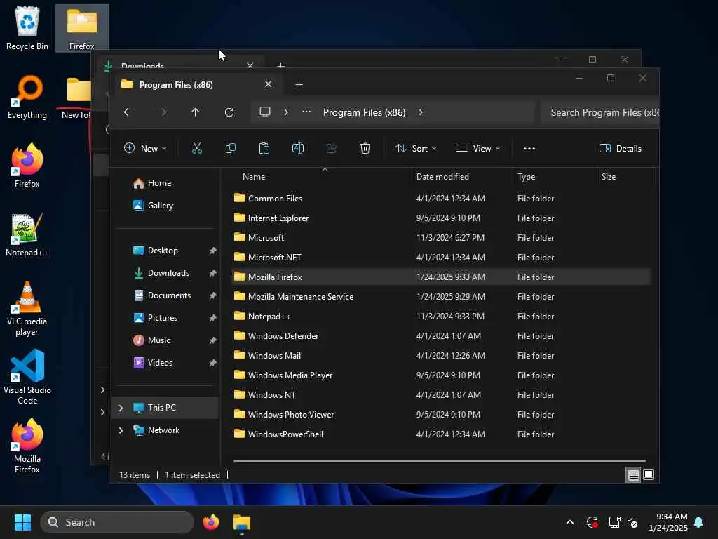
Task: Open the Sort dropdown menu
Action: pyautogui.click(x=416, y=149)
